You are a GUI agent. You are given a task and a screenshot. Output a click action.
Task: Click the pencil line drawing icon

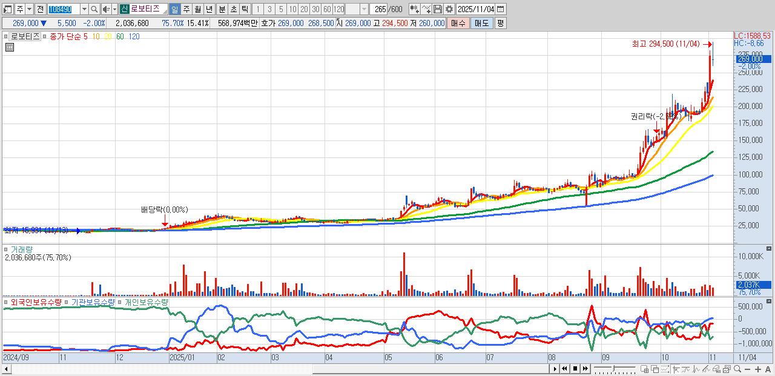point(706,369)
